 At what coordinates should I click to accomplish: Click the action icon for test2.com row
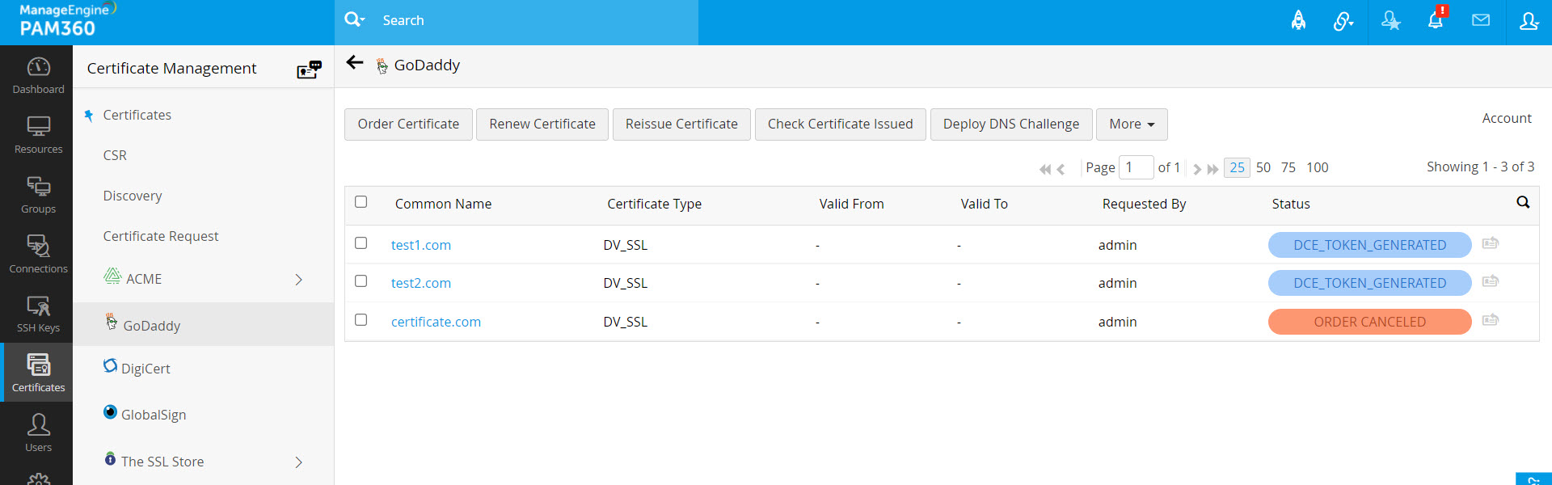(1491, 281)
